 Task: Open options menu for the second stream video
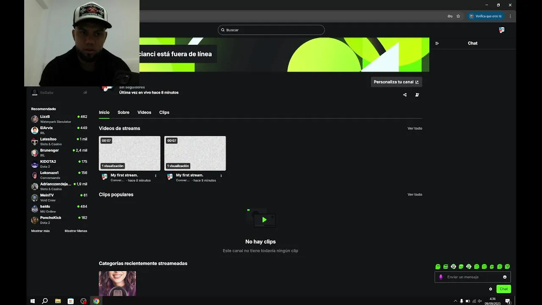click(221, 175)
